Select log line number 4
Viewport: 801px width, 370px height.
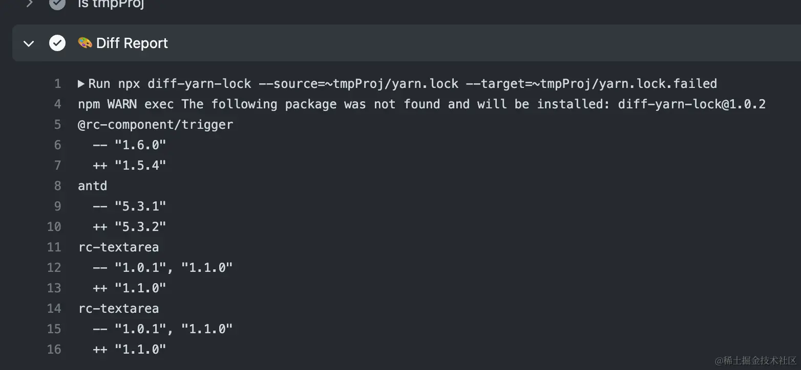point(57,104)
